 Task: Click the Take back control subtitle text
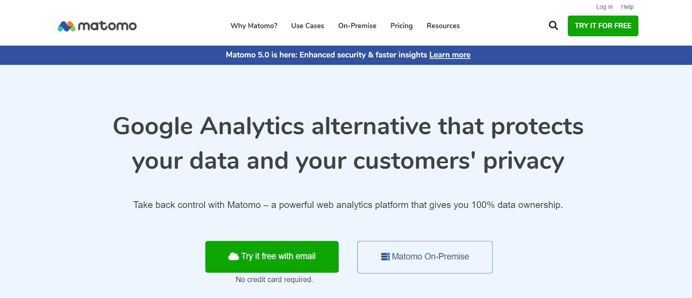point(348,205)
